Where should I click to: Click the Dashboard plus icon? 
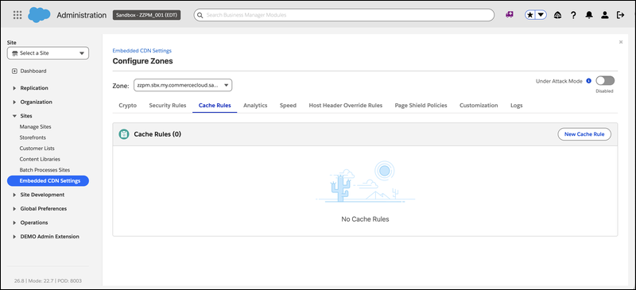pos(14,71)
